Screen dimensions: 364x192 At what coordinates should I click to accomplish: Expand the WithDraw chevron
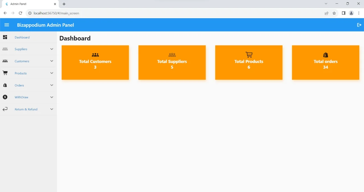coord(52,97)
